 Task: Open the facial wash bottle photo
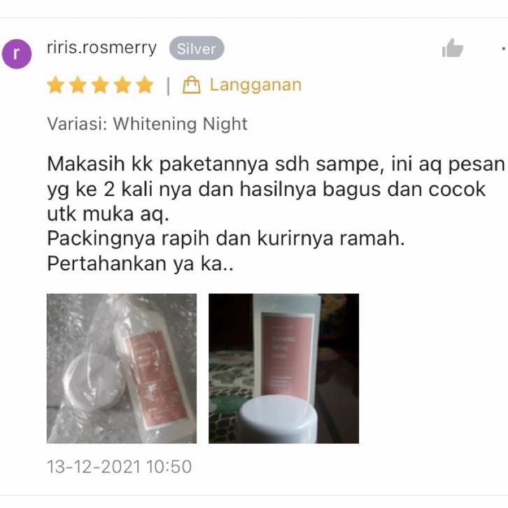283,368
